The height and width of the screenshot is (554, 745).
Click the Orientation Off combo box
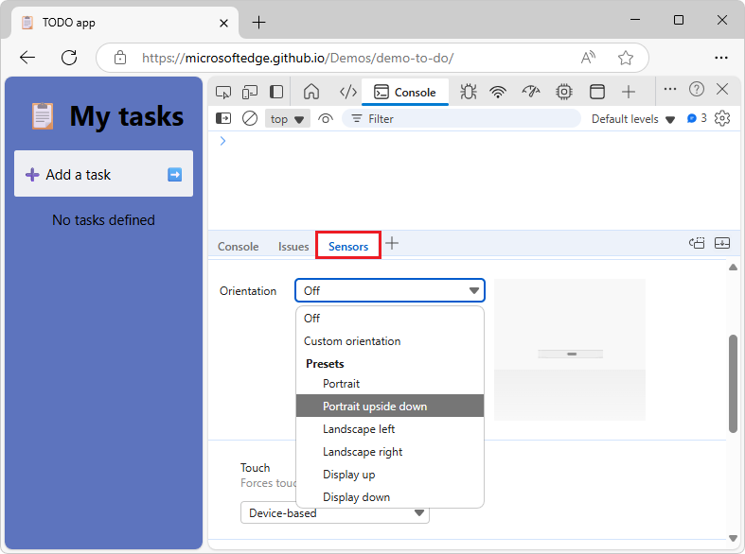pos(390,290)
